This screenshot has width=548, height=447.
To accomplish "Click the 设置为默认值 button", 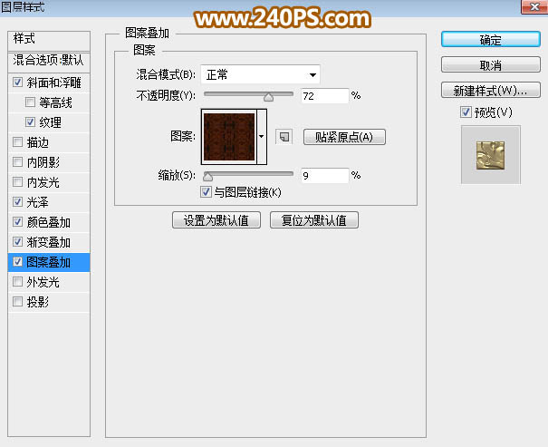I will coord(216,220).
